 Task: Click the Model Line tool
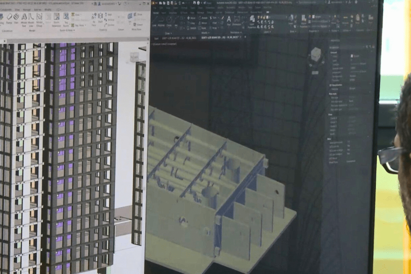click(x=31, y=19)
